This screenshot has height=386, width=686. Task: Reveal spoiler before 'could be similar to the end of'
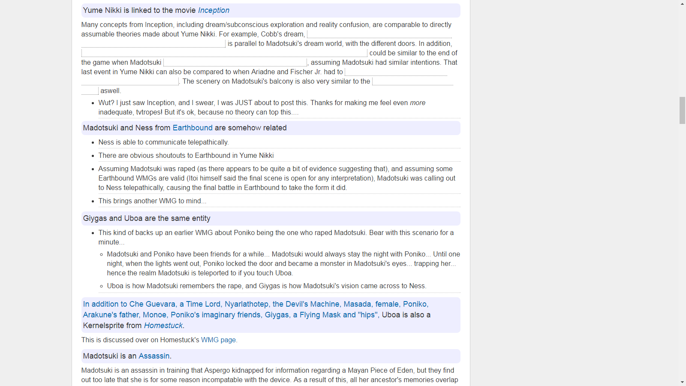point(224,53)
